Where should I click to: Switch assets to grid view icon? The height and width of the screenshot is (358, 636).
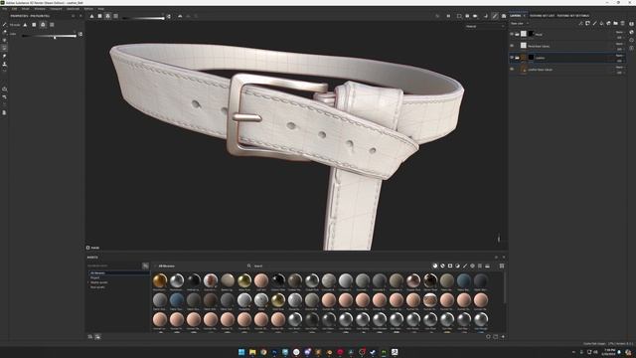502,266
